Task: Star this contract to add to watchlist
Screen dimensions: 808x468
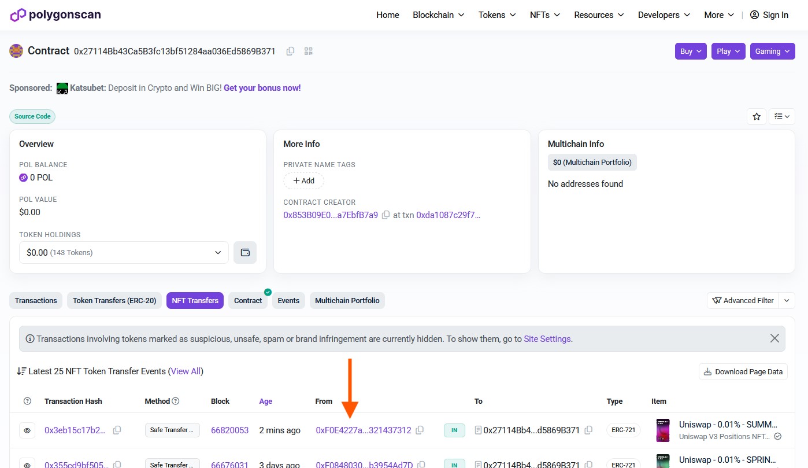Action: (757, 116)
